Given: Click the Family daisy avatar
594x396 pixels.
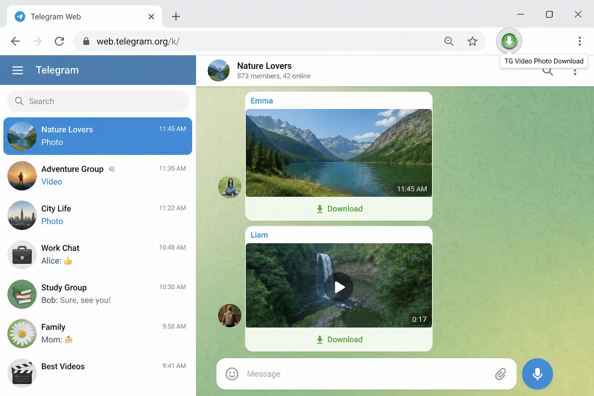Looking at the screenshot, I should pos(22,333).
